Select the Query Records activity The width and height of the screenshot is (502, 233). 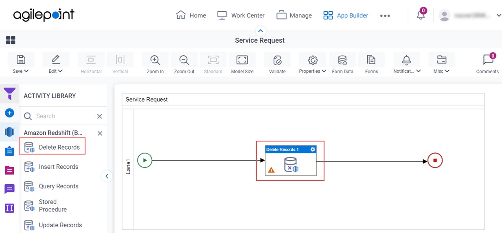point(51,186)
